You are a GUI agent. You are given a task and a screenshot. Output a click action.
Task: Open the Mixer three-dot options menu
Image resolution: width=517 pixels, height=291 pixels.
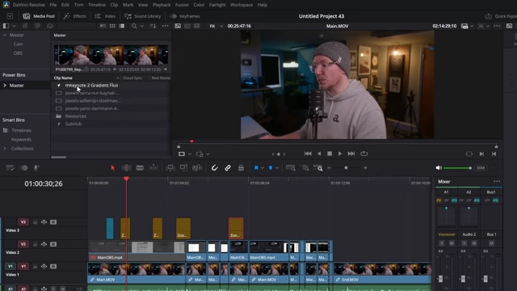coord(497,181)
